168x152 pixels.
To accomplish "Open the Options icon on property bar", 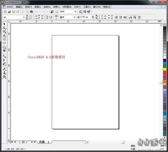I will tap(139, 17).
